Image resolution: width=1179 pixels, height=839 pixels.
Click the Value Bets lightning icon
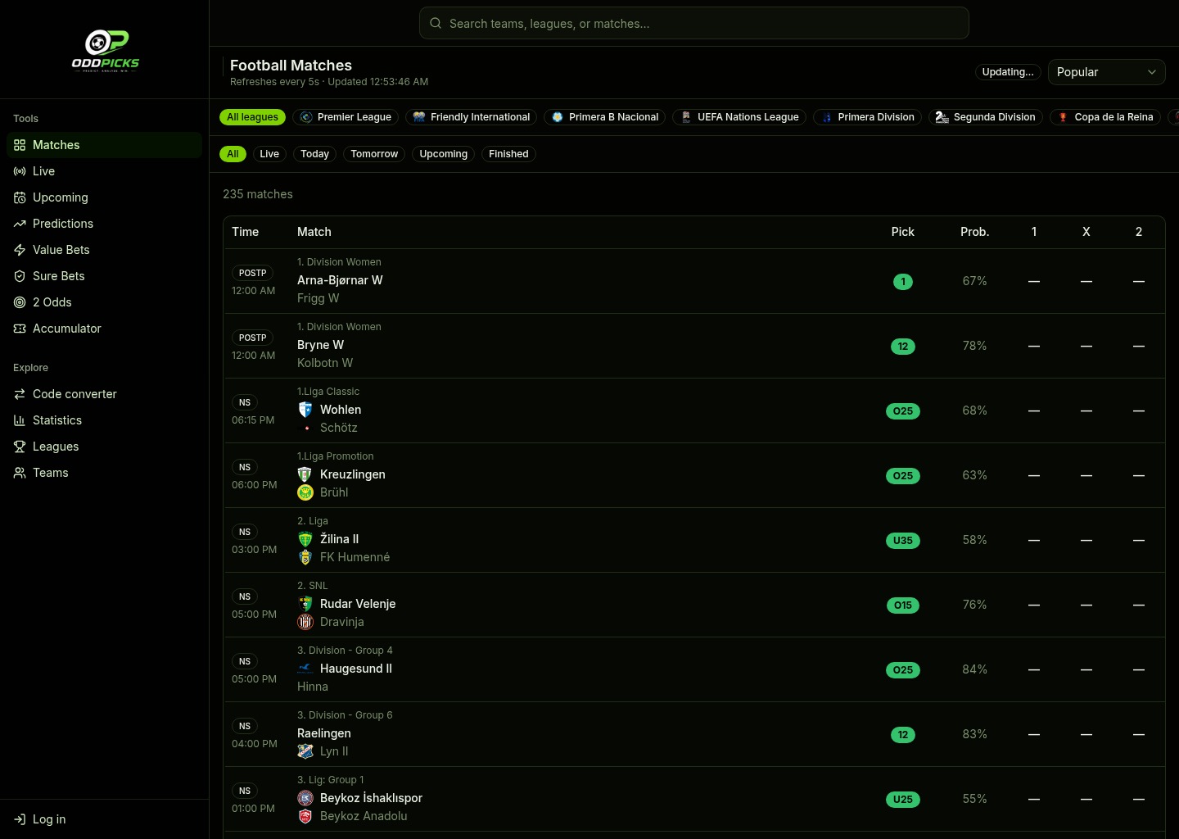[x=20, y=250]
